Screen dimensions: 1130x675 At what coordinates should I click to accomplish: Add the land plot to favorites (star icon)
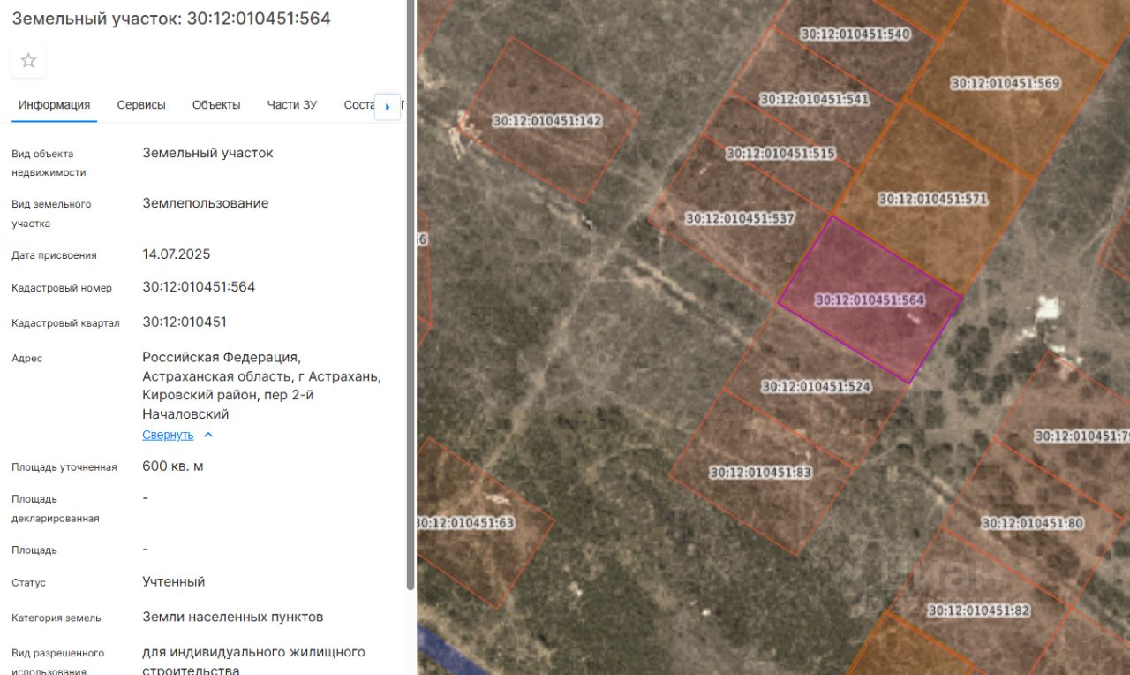point(28,61)
